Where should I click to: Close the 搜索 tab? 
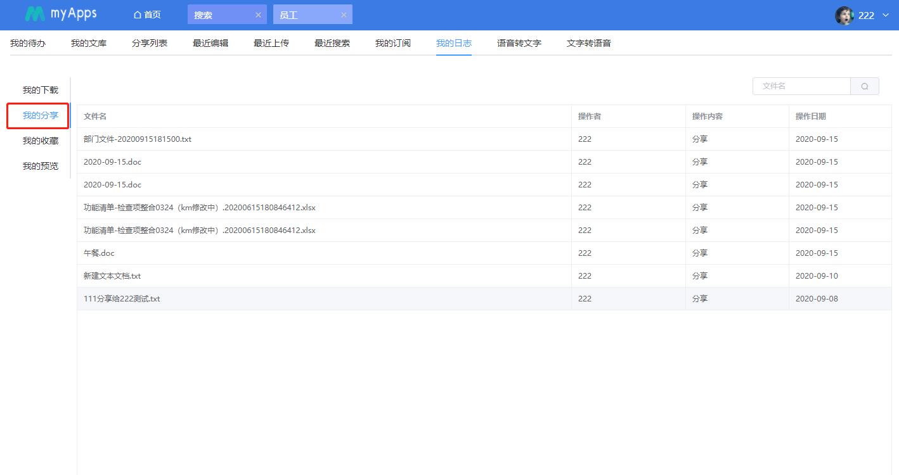tap(258, 15)
